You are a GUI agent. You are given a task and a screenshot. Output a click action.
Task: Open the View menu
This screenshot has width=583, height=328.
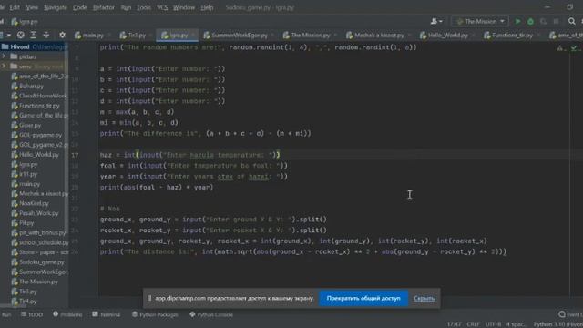coord(32,7)
